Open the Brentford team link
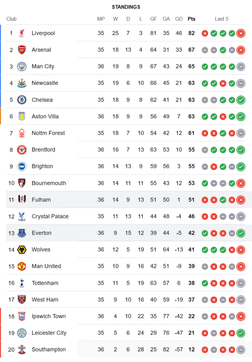Viewport: 252px width, 362px height. click(44, 150)
